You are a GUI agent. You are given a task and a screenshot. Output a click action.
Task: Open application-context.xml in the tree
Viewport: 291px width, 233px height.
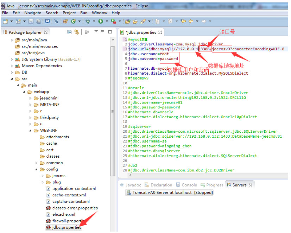(74, 189)
